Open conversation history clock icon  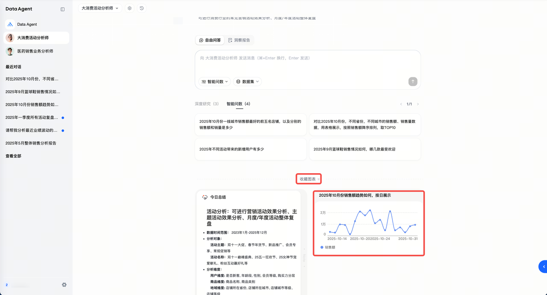tap(142, 8)
